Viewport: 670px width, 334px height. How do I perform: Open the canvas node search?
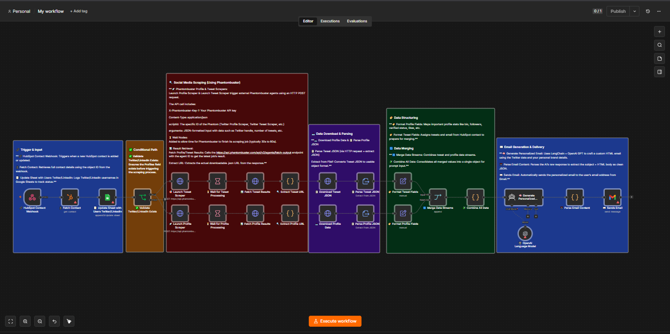[659, 45]
